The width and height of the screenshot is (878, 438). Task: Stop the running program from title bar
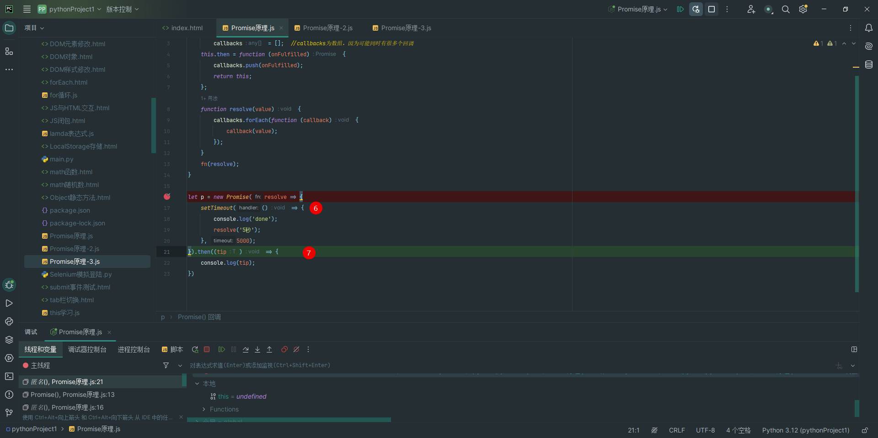(x=712, y=9)
